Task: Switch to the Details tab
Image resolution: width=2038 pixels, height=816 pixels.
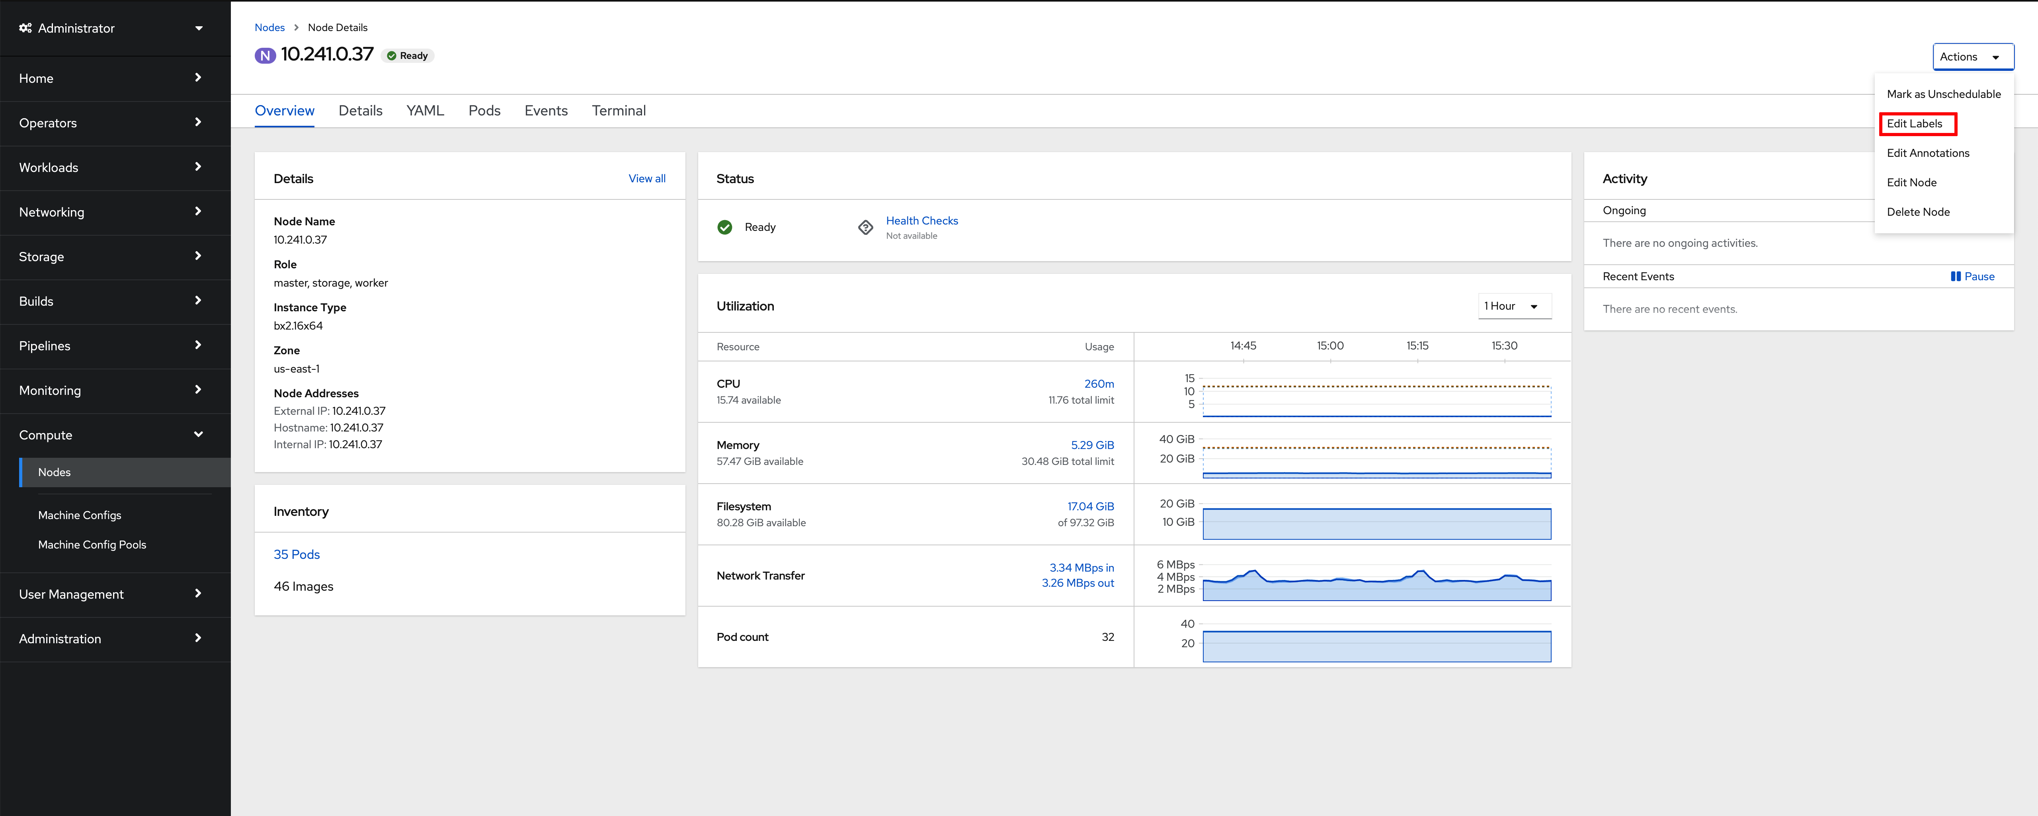Action: tap(360, 111)
